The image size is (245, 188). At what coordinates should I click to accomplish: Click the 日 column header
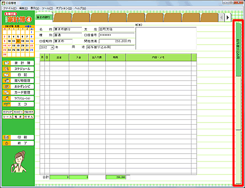[47, 57]
